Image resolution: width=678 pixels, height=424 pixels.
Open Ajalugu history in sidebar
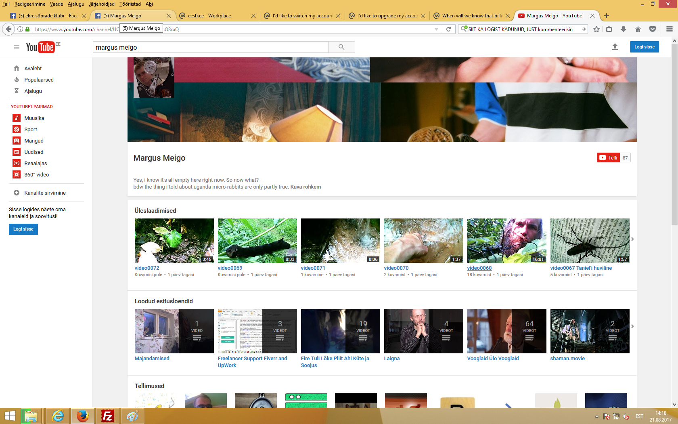click(x=27, y=91)
